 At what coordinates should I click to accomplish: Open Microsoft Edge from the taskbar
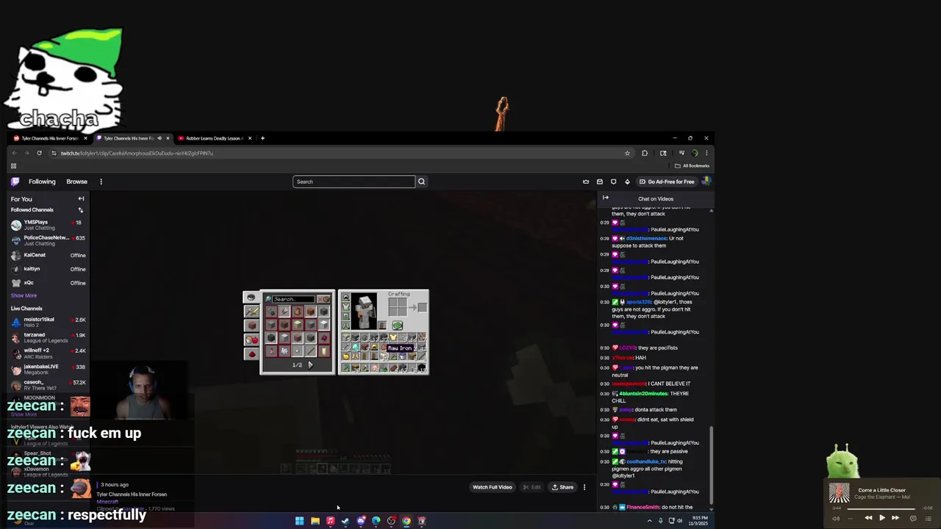(x=376, y=521)
